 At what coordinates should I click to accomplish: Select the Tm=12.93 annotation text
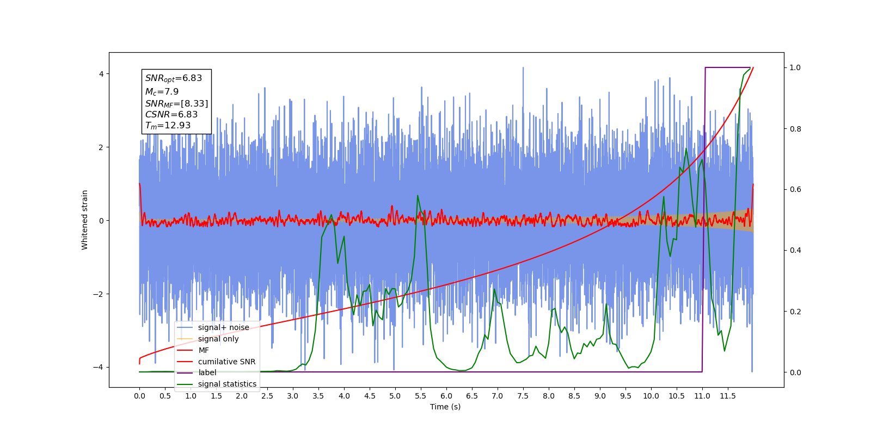[x=168, y=126]
